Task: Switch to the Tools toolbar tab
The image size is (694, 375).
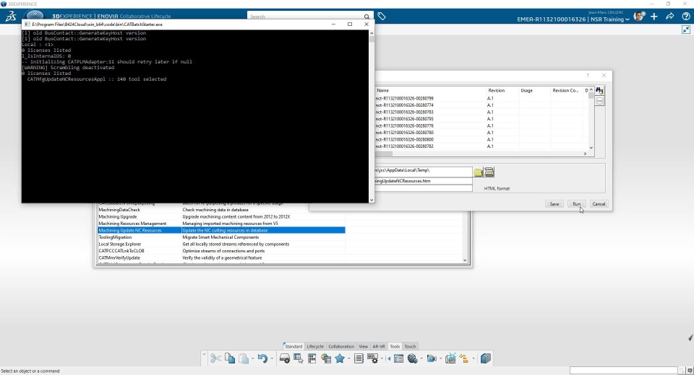Action: coord(395,346)
